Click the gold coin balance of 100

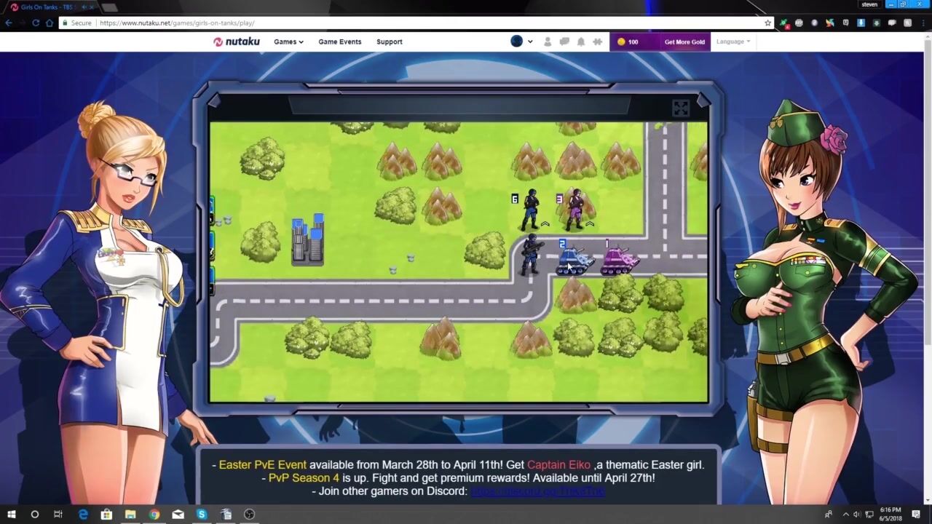(x=628, y=41)
